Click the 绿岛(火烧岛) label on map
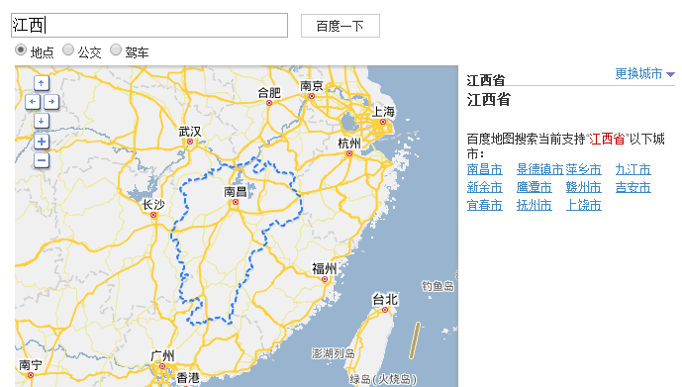Image resolution: width=682 pixels, height=387 pixels. coord(383,379)
